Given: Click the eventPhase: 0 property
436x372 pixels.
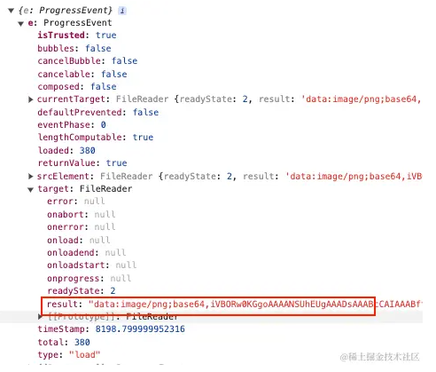Looking at the screenshot, I should (72, 125).
